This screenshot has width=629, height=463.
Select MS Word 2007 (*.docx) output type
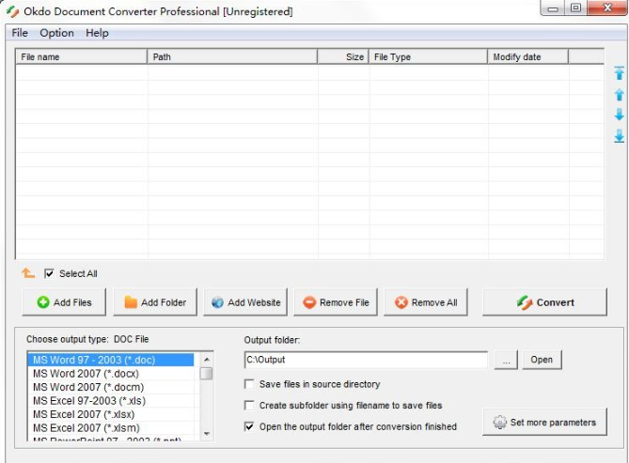pyautogui.click(x=111, y=373)
